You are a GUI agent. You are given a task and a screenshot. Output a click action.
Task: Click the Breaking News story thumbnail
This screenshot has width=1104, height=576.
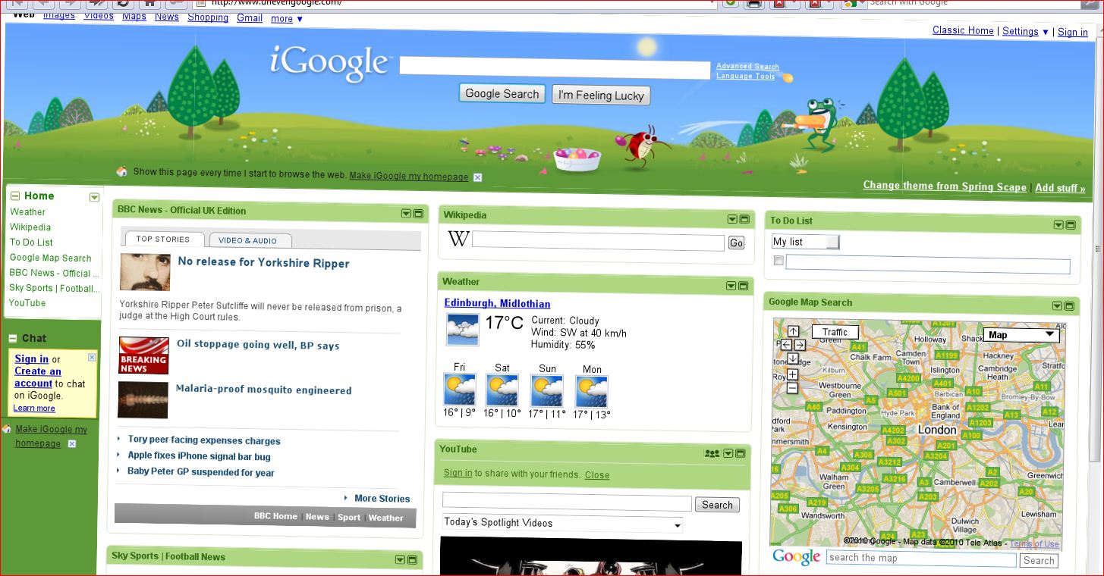point(143,355)
